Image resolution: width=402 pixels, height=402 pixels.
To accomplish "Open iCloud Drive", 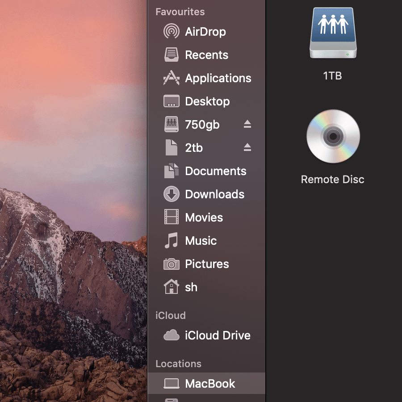I will [217, 335].
